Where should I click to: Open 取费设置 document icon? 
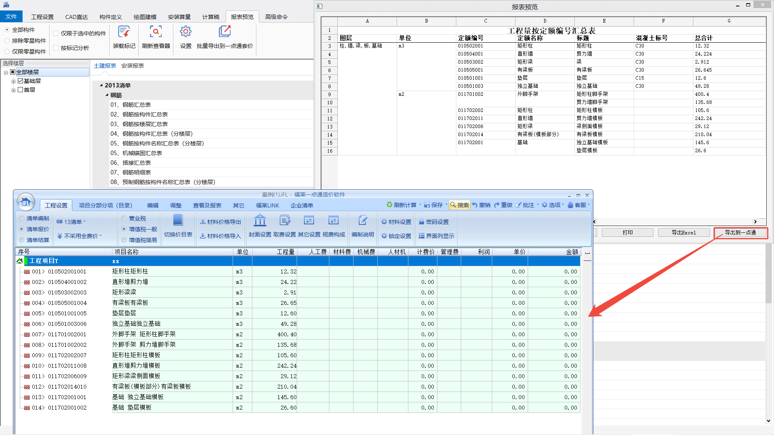(285, 220)
